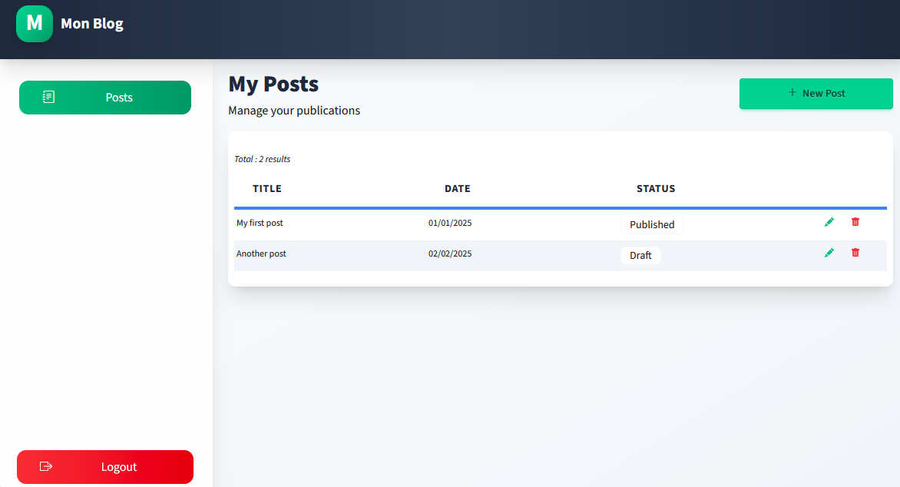This screenshot has width=900, height=487.
Task: Delete "My first post" using trash icon
Action: point(855,222)
